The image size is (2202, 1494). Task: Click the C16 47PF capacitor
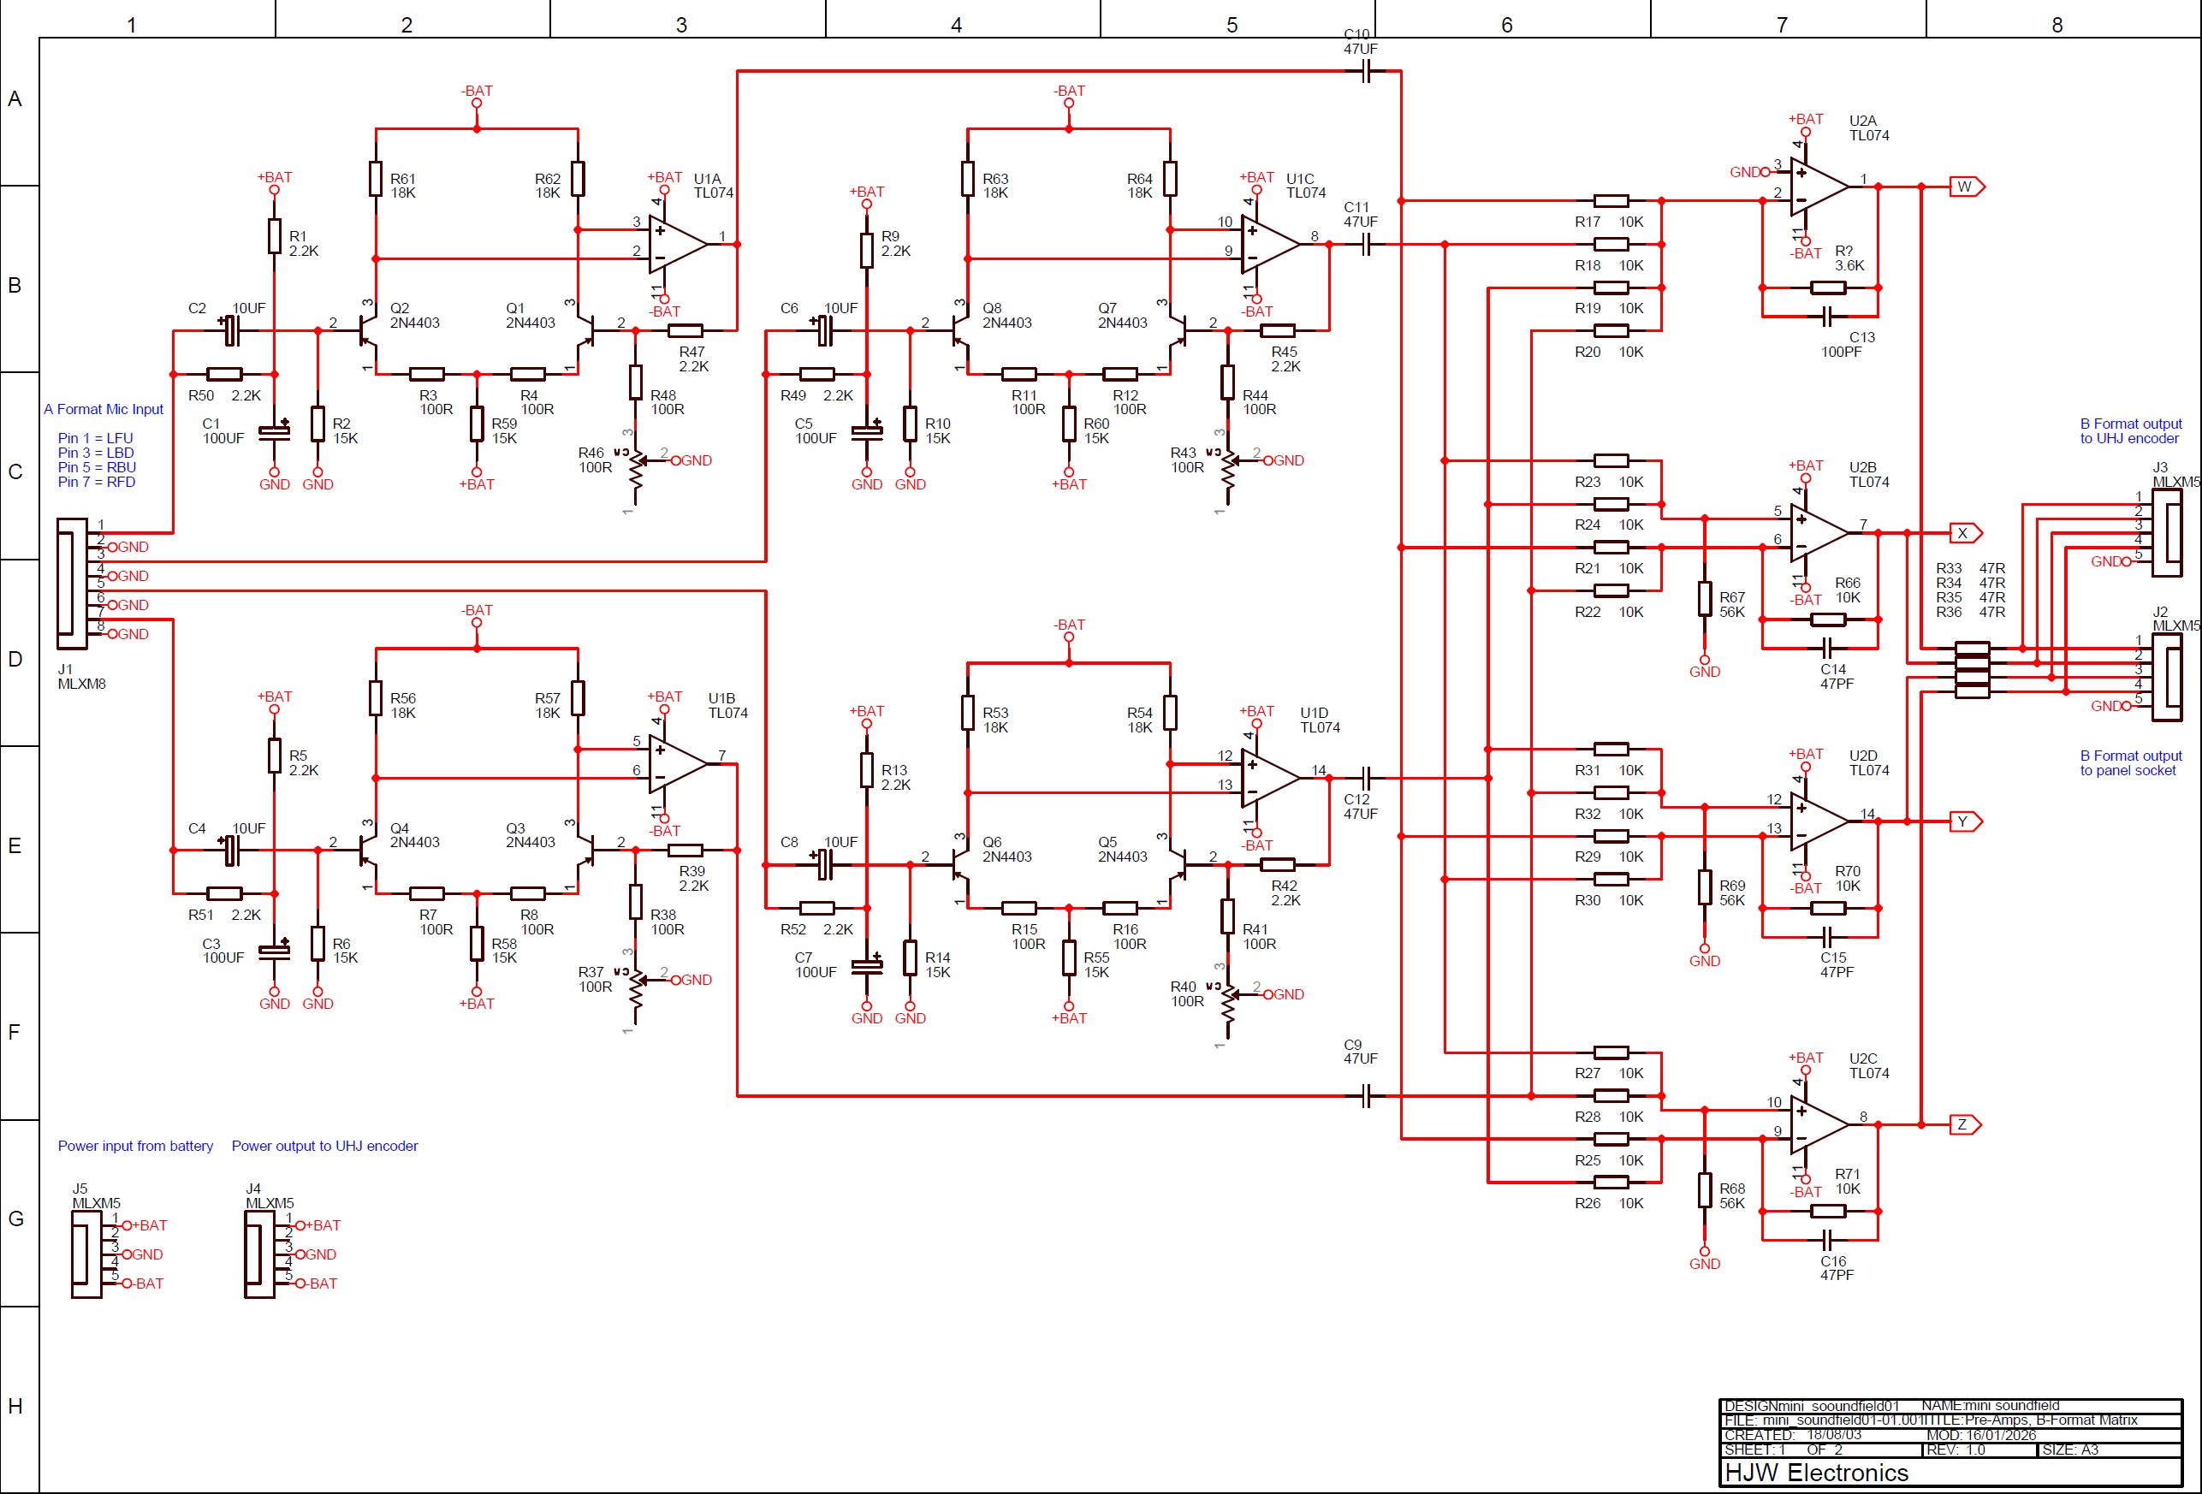click(1829, 1239)
